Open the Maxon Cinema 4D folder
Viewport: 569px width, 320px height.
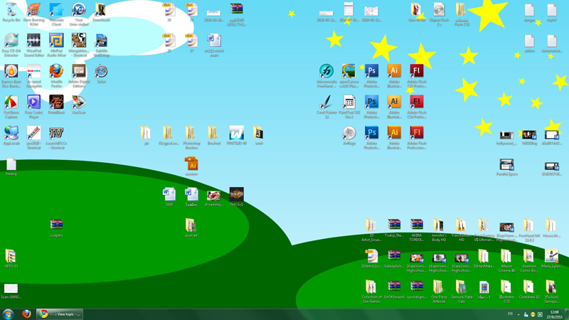tap(506, 260)
